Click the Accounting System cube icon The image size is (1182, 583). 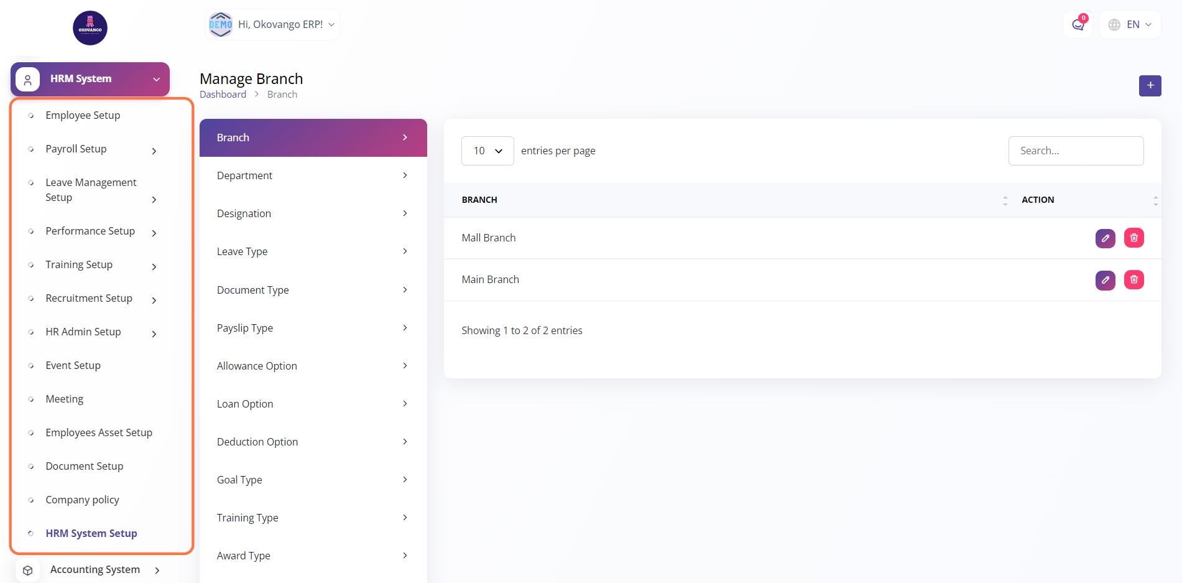tap(28, 570)
